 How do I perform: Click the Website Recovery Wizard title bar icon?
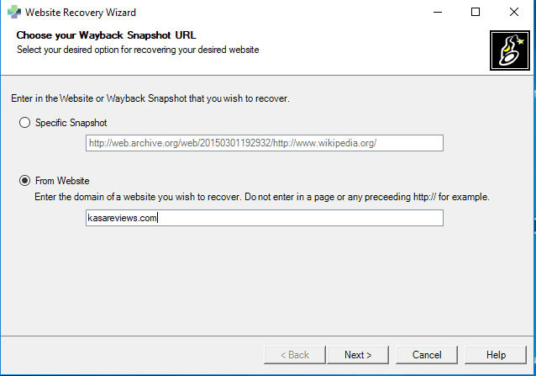(14, 12)
